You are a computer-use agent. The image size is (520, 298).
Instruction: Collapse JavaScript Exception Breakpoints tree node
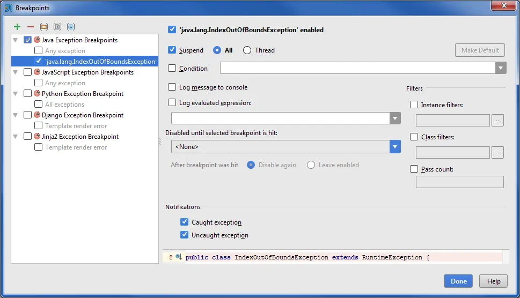pyautogui.click(x=15, y=72)
